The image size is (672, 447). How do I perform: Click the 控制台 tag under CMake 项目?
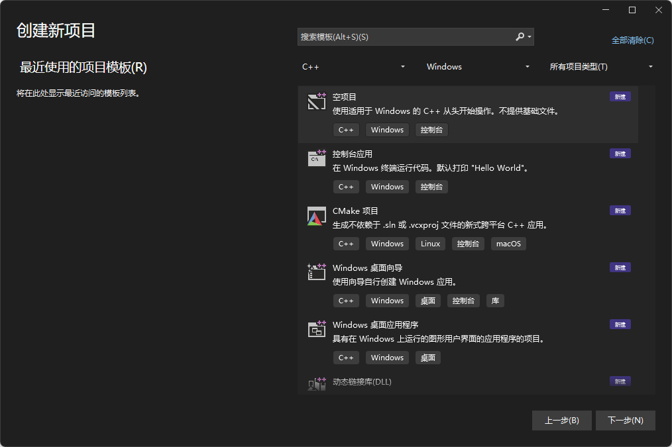pyautogui.click(x=468, y=244)
